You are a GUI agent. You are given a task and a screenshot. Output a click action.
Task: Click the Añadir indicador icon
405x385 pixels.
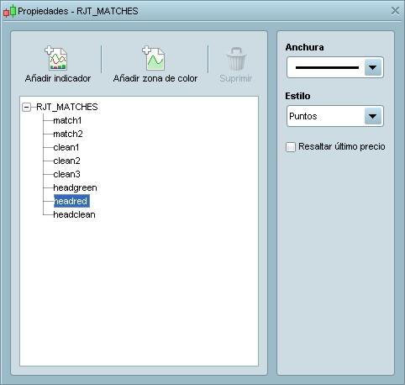56,58
